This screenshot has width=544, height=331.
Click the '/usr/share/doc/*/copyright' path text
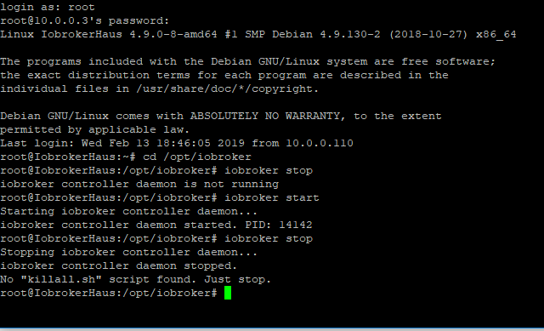[227, 88]
